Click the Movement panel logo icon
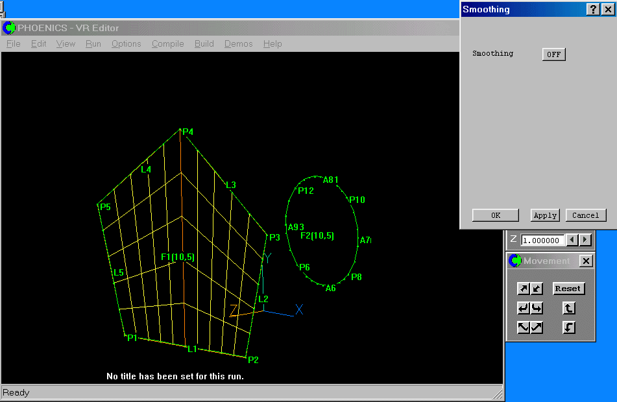 [514, 261]
